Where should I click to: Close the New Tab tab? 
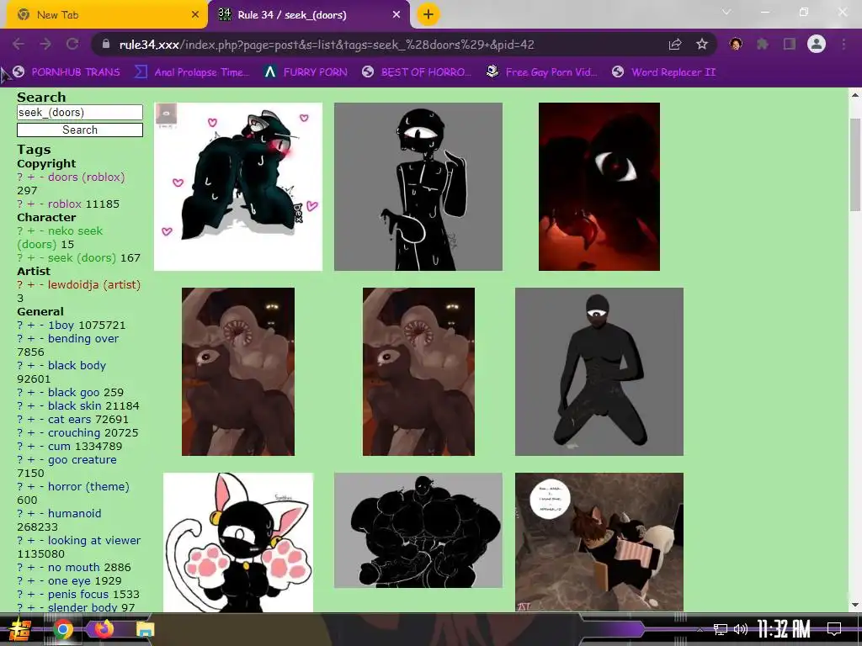195,15
